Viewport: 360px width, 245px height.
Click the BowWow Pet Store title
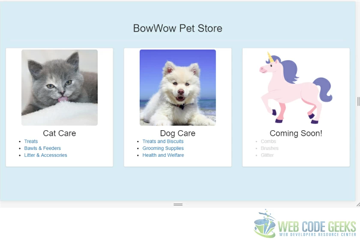178,28
